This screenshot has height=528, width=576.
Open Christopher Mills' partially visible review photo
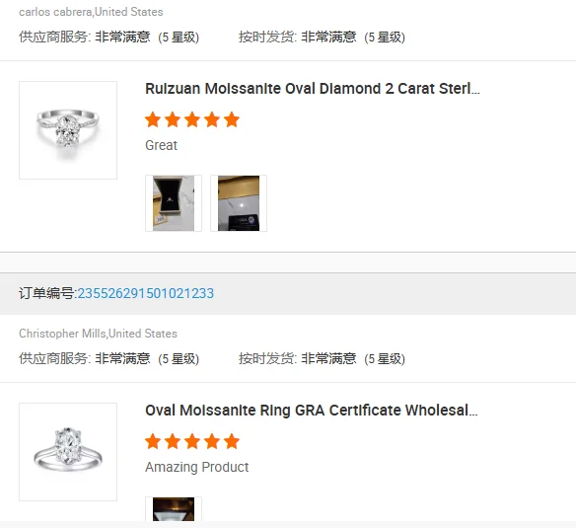click(174, 509)
